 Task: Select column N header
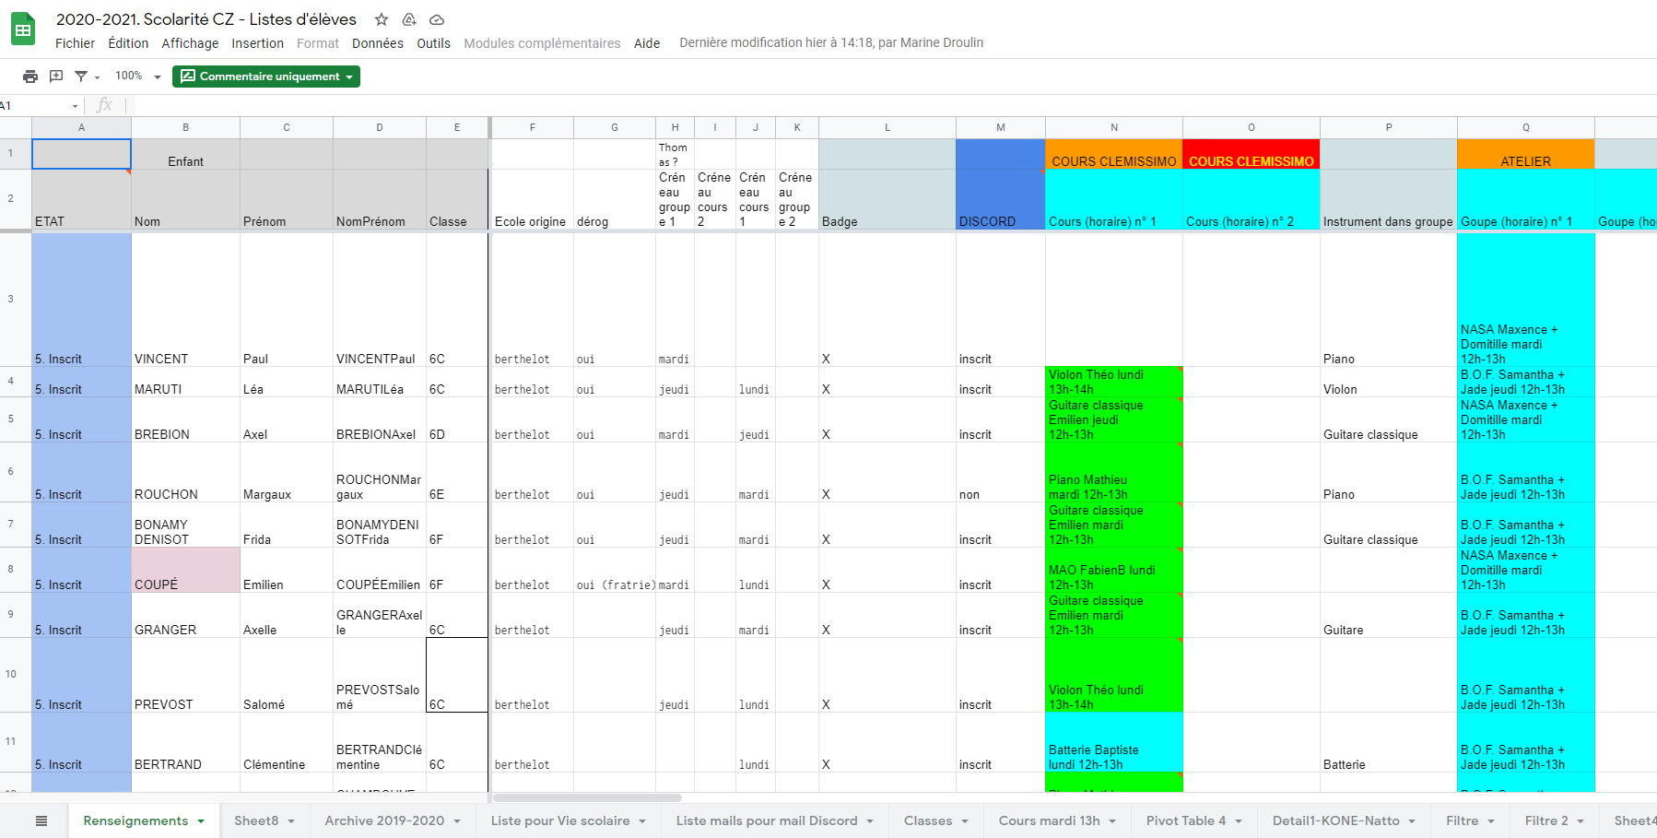point(1113,127)
